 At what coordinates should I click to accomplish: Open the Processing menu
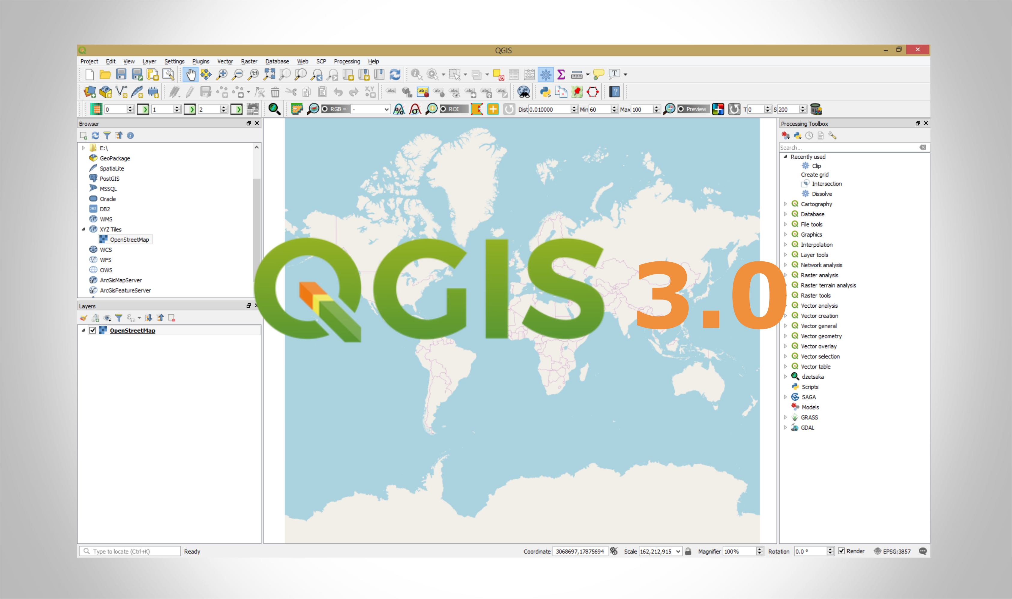(x=347, y=61)
